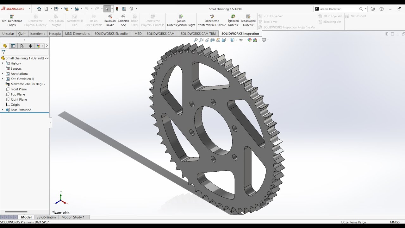Open İşlemleri Düzenle
The height and width of the screenshot is (228, 405).
coord(233,21)
